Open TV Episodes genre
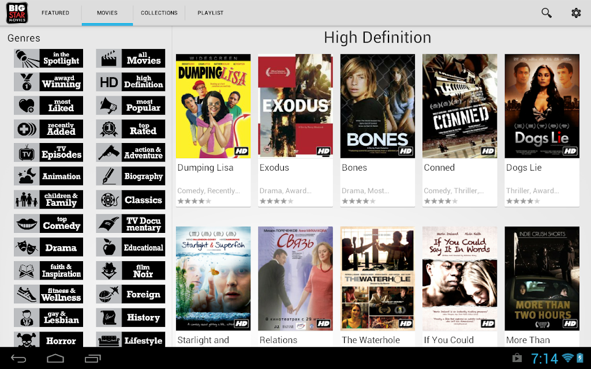Screen dimensions: 591x369 point(48,152)
